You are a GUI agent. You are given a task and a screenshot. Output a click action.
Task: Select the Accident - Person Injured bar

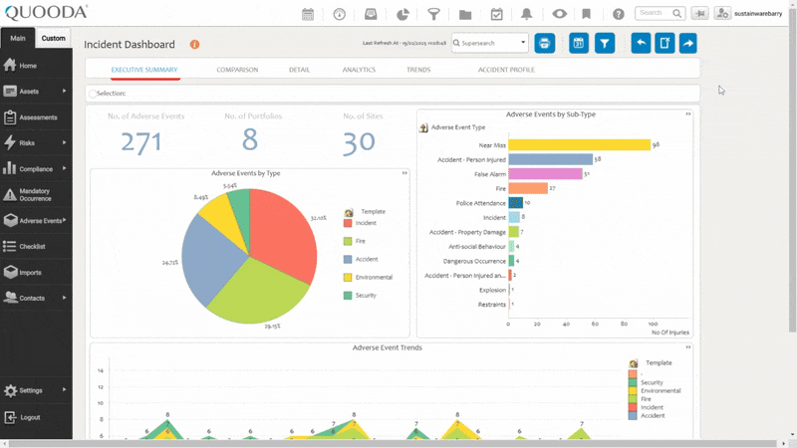(x=551, y=159)
